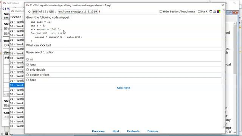The image size is (242, 136).
Task: Tick the Mark checkbox
Action: point(199,11)
